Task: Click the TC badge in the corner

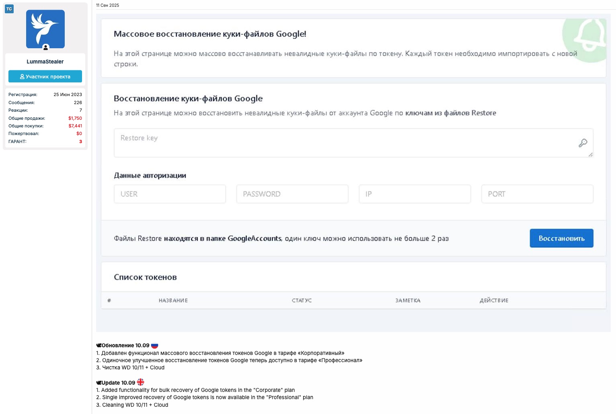Action: coord(9,9)
